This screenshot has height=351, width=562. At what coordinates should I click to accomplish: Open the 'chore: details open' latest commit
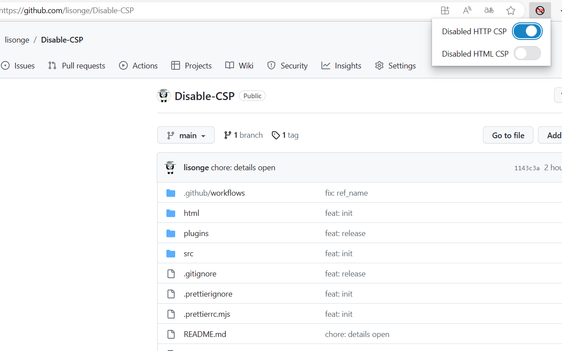[243, 167]
